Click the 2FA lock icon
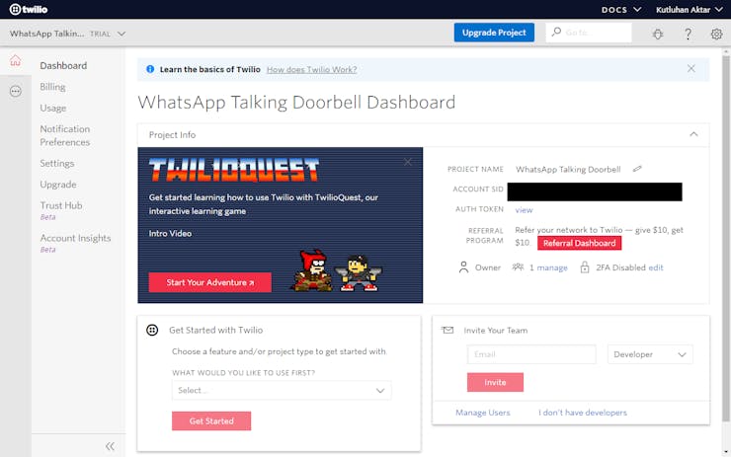731x457 pixels. click(x=585, y=267)
